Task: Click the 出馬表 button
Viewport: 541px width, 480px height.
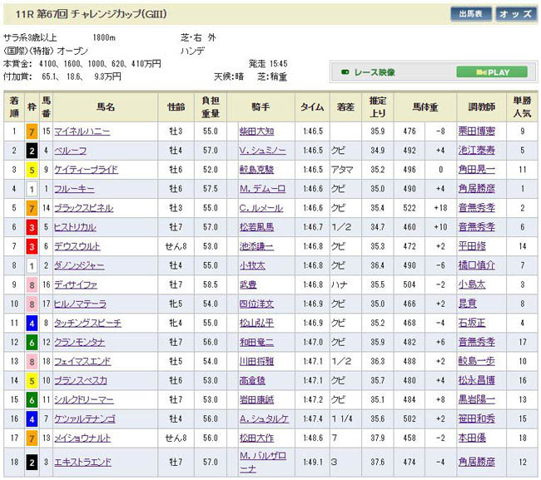Action: (471, 14)
